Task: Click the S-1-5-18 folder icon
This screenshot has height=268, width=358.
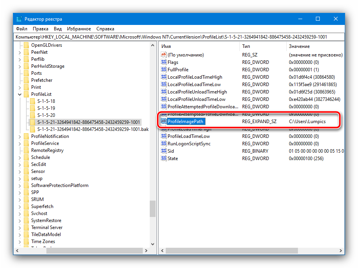Action: [33, 101]
